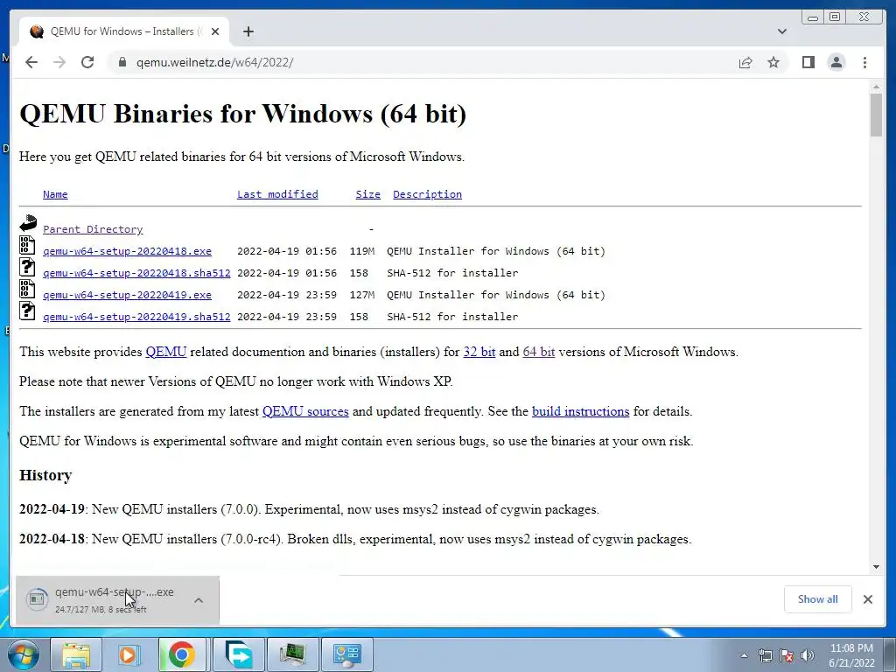
Task: Download qemu-w64-setup-20220419.exe
Action: click(x=128, y=295)
